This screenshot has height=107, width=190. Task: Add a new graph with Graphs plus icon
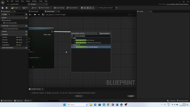coord(26,18)
